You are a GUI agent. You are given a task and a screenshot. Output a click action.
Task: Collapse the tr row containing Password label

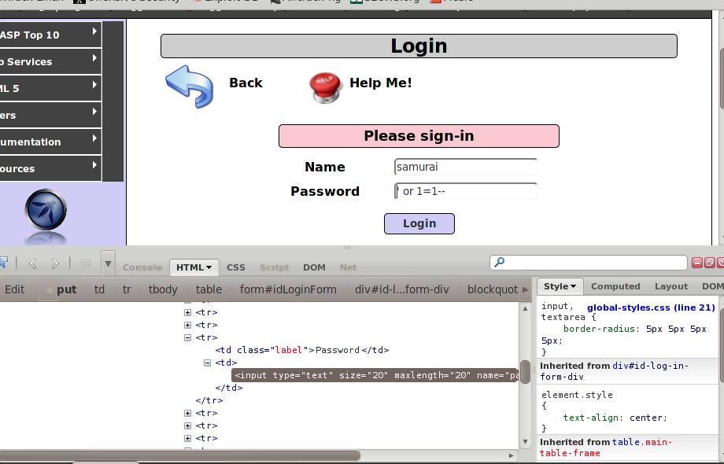pos(188,337)
